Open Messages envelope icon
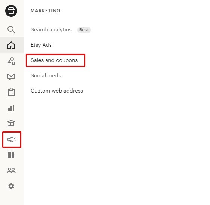The height and width of the screenshot is (205, 210). 11,77
